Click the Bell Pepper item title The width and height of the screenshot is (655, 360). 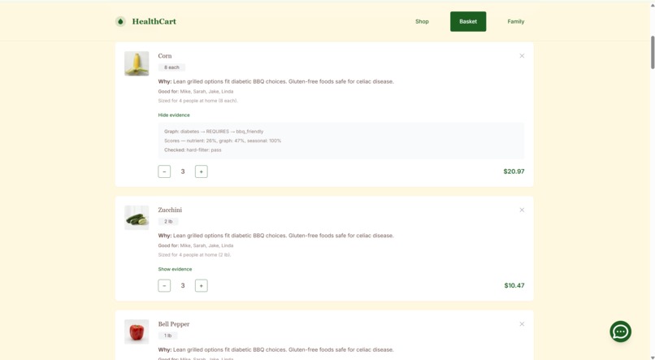point(174,324)
